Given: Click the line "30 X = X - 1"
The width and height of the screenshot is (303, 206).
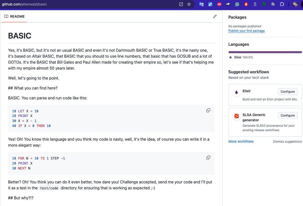Looking at the screenshot, I should (x=24, y=121).
